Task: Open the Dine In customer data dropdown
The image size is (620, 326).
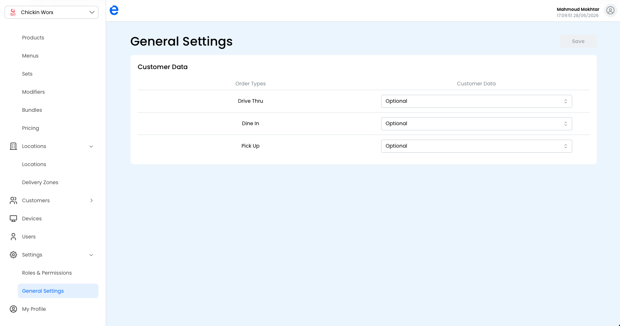Action: coord(476,124)
